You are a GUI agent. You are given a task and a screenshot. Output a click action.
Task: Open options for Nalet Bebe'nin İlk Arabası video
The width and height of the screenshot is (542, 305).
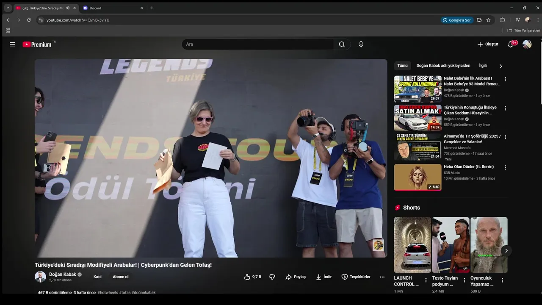click(x=505, y=79)
